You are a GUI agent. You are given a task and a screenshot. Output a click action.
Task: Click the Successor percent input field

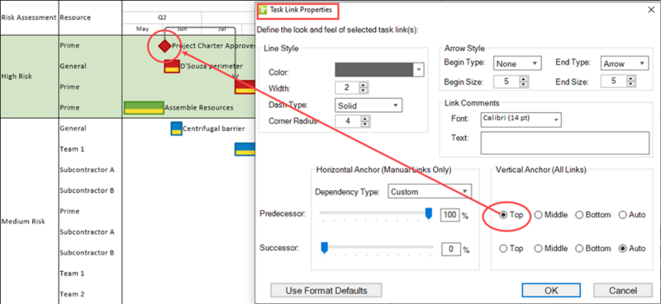(451, 250)
